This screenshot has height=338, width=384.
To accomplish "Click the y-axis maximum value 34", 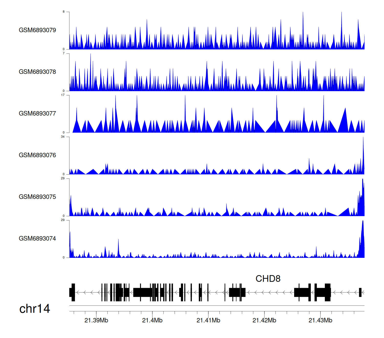I will tap(63, 137).
